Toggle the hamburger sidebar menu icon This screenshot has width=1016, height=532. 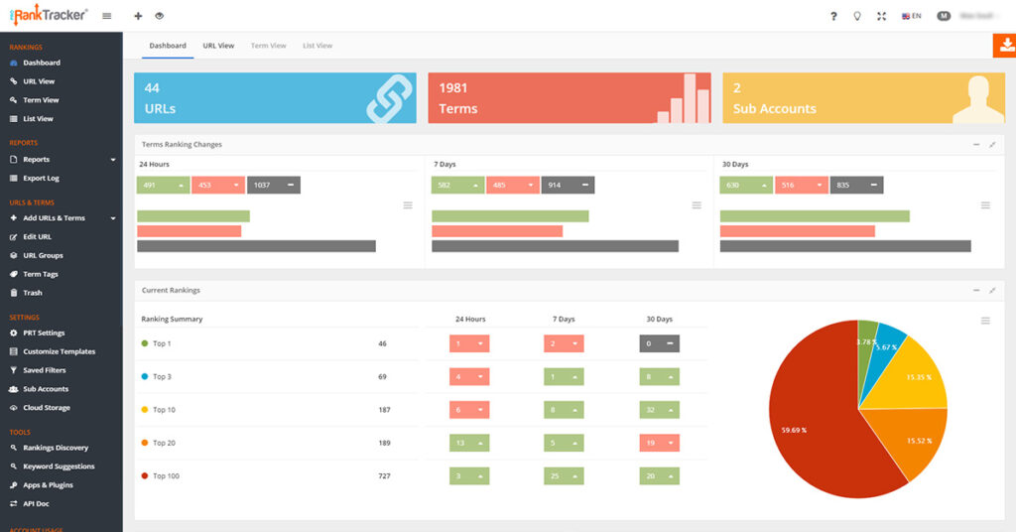tap(107, 16)
